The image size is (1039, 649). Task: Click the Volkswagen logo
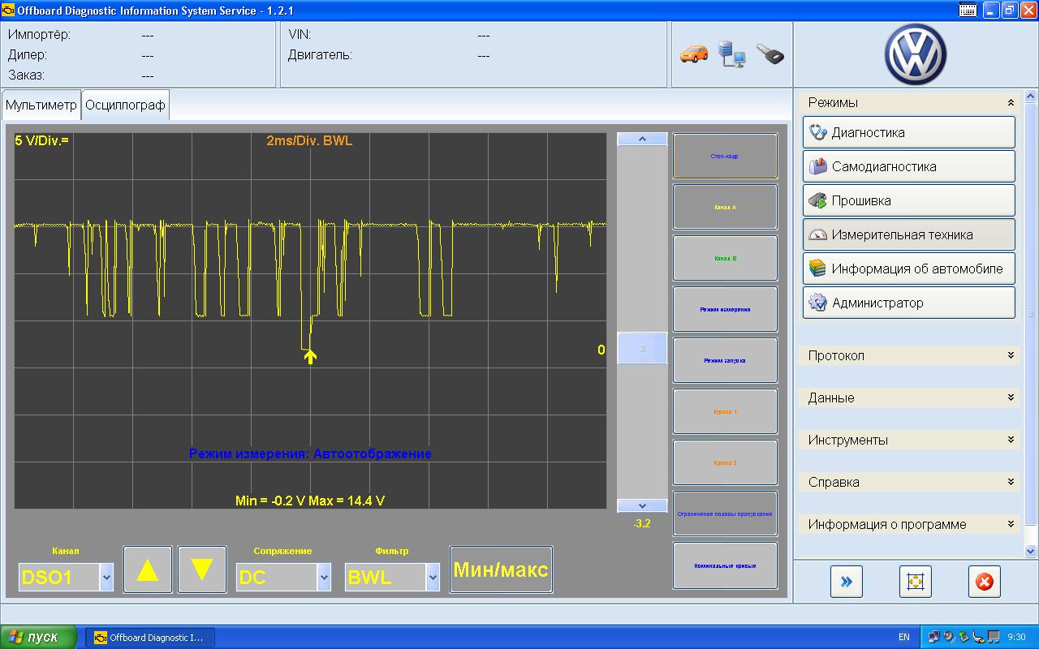click(x=916, y=54)
